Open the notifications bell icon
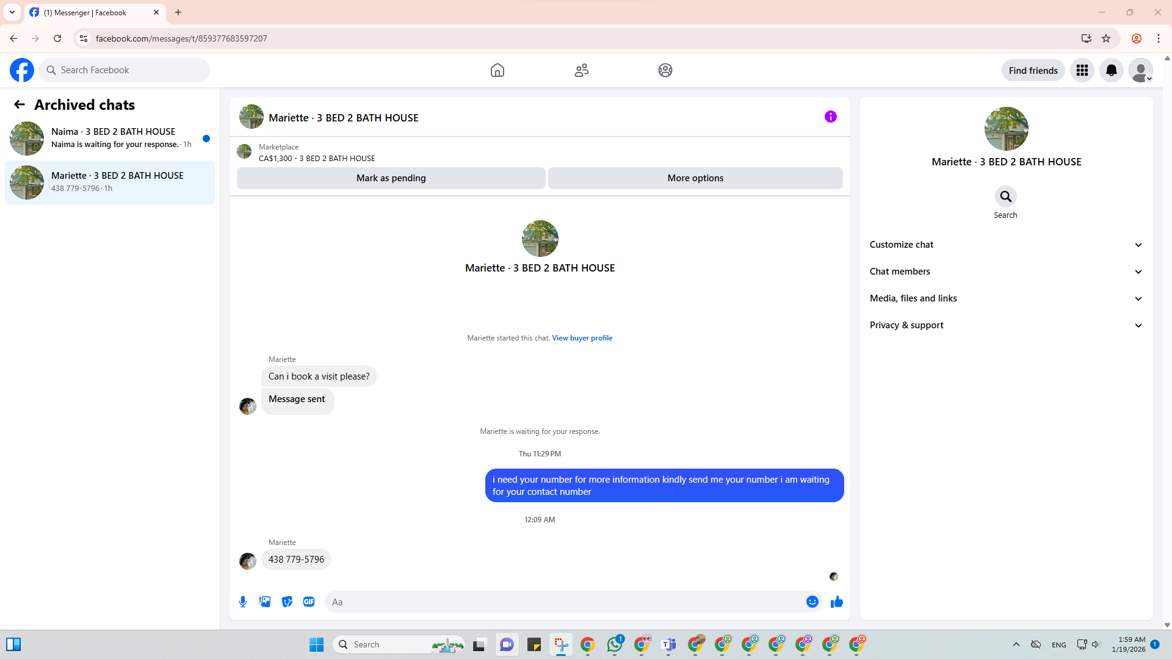The image size is (1172, 659). click(x=1112, y=70)
